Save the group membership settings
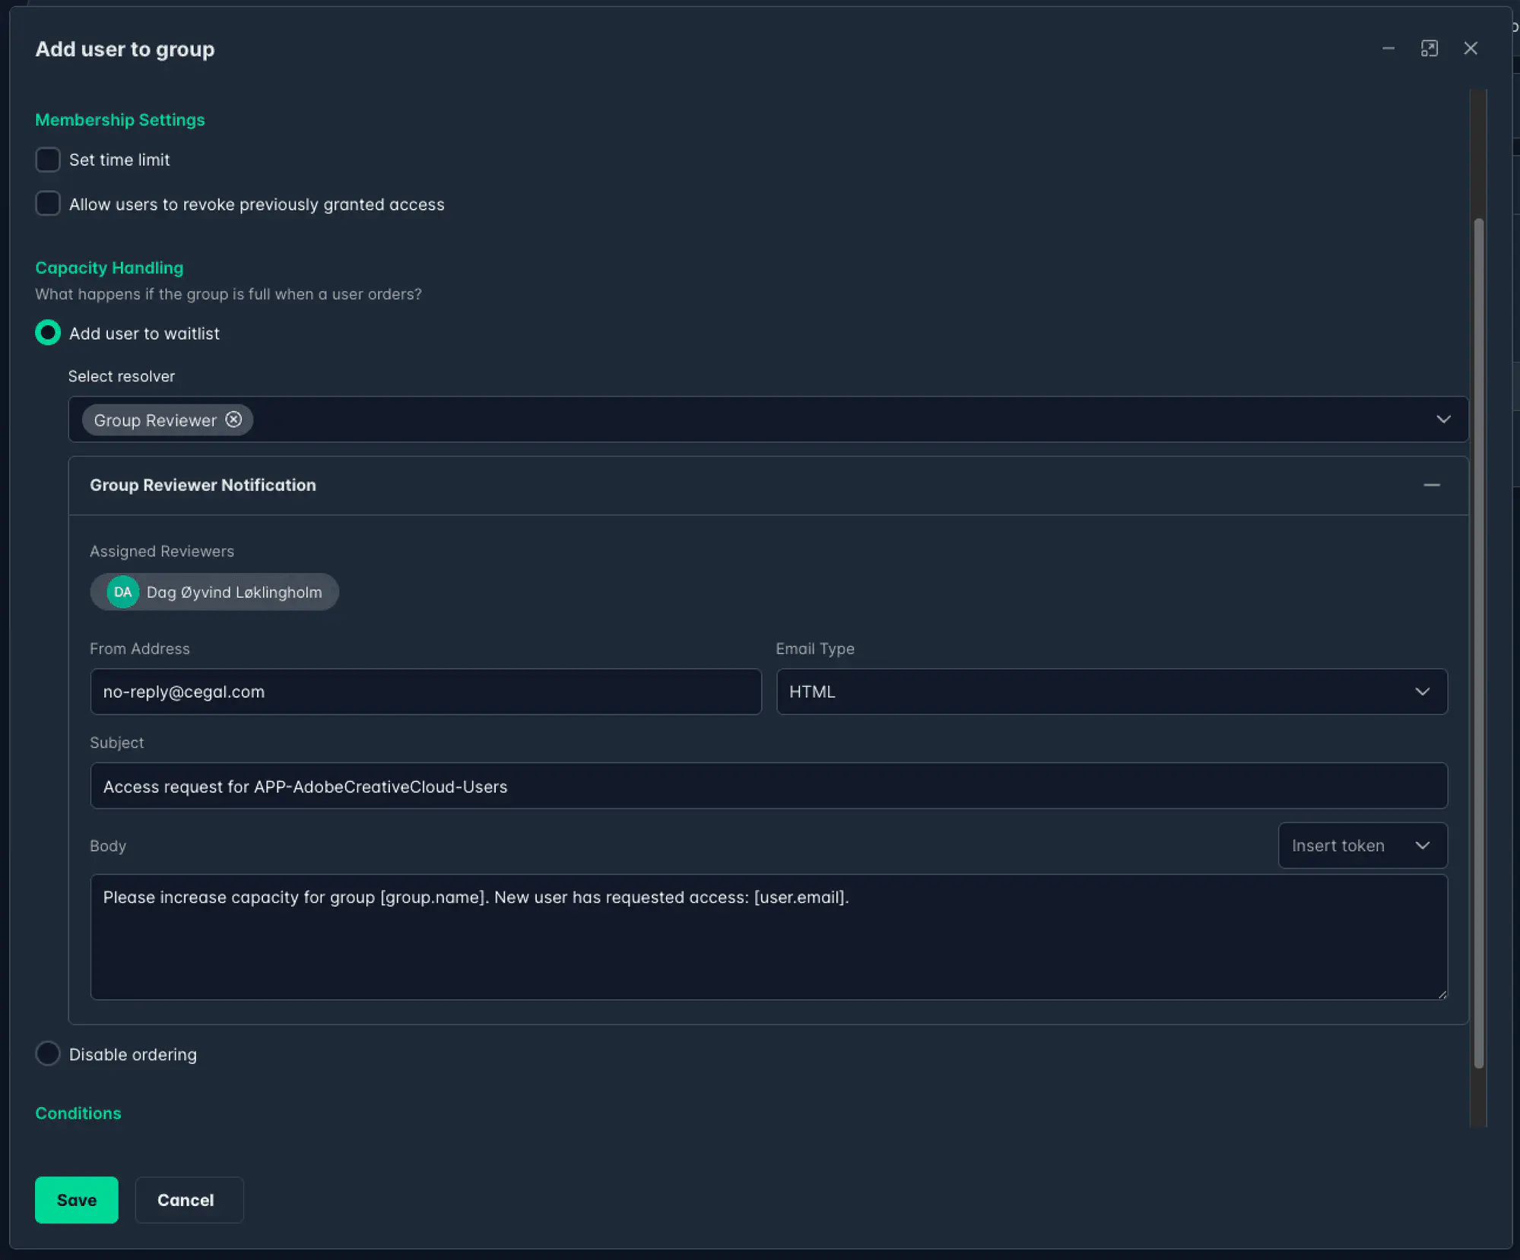The height and width of the screenshot is (1260, 1520). point(76,1200)
